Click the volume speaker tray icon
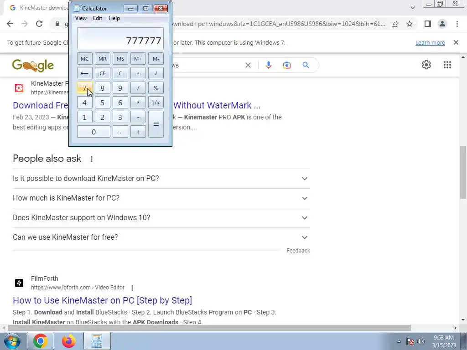 [420, 341]
